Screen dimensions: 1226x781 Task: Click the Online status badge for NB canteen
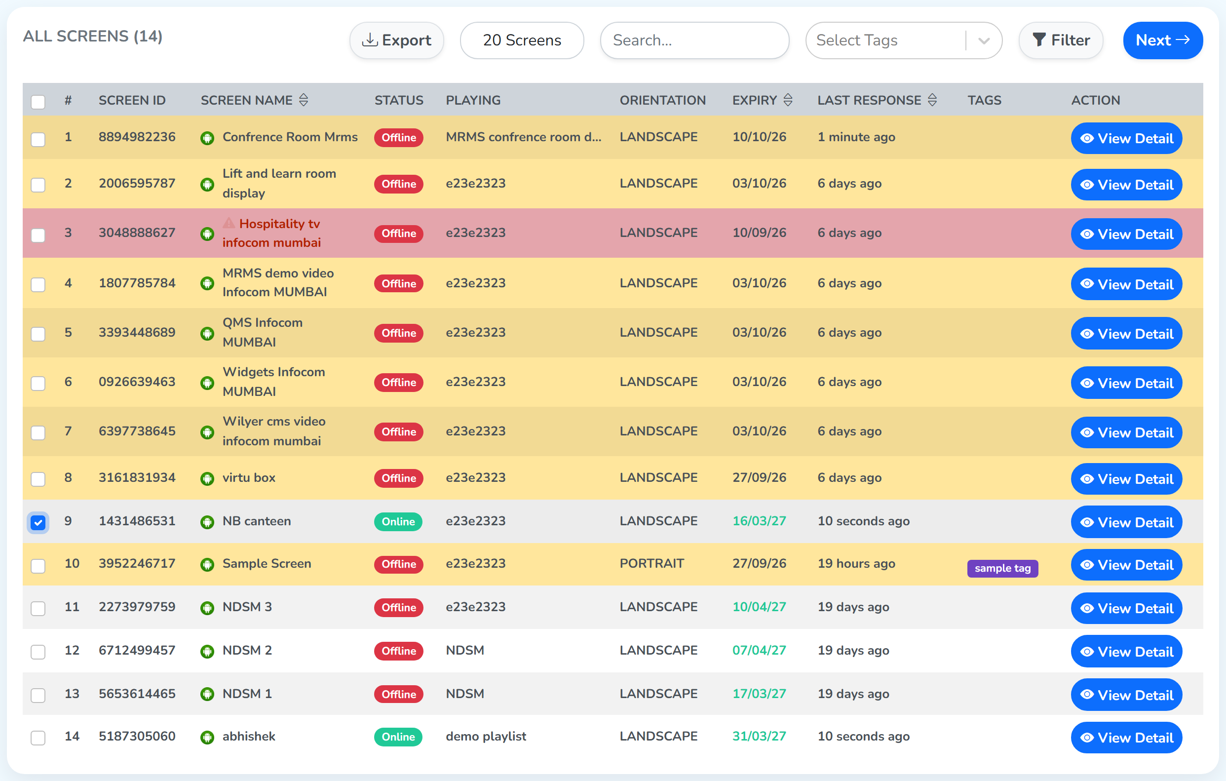[x=398, y=522]
